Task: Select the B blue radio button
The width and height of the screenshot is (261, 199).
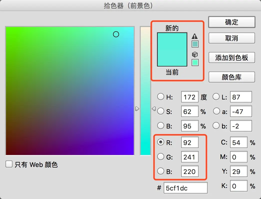Action: 161,171
